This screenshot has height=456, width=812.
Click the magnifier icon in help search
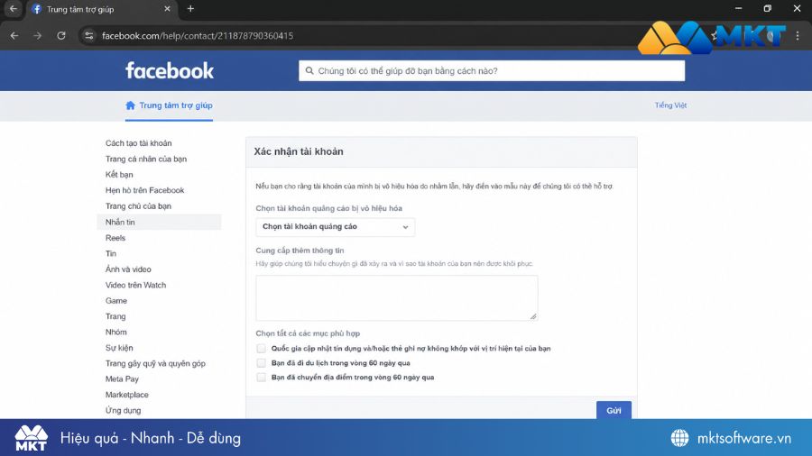coord(309,71)
